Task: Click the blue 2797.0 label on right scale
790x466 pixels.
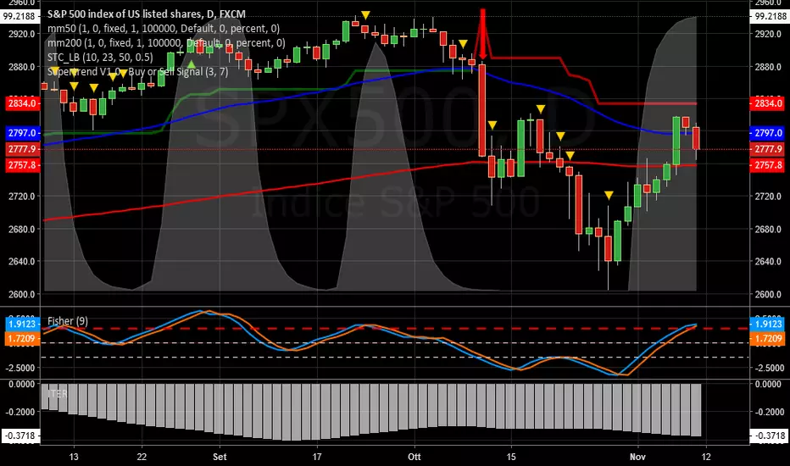Action: pyautogui.click(x=768, y=133)
